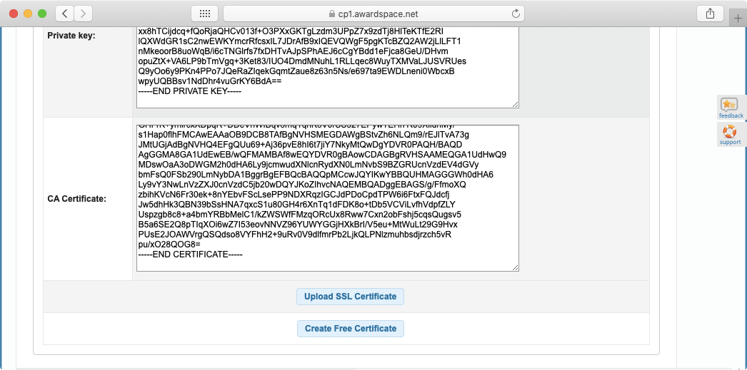Enter full screen with green button
The image size is (747, 370).
pyautogui.click(x=43, y=14)
